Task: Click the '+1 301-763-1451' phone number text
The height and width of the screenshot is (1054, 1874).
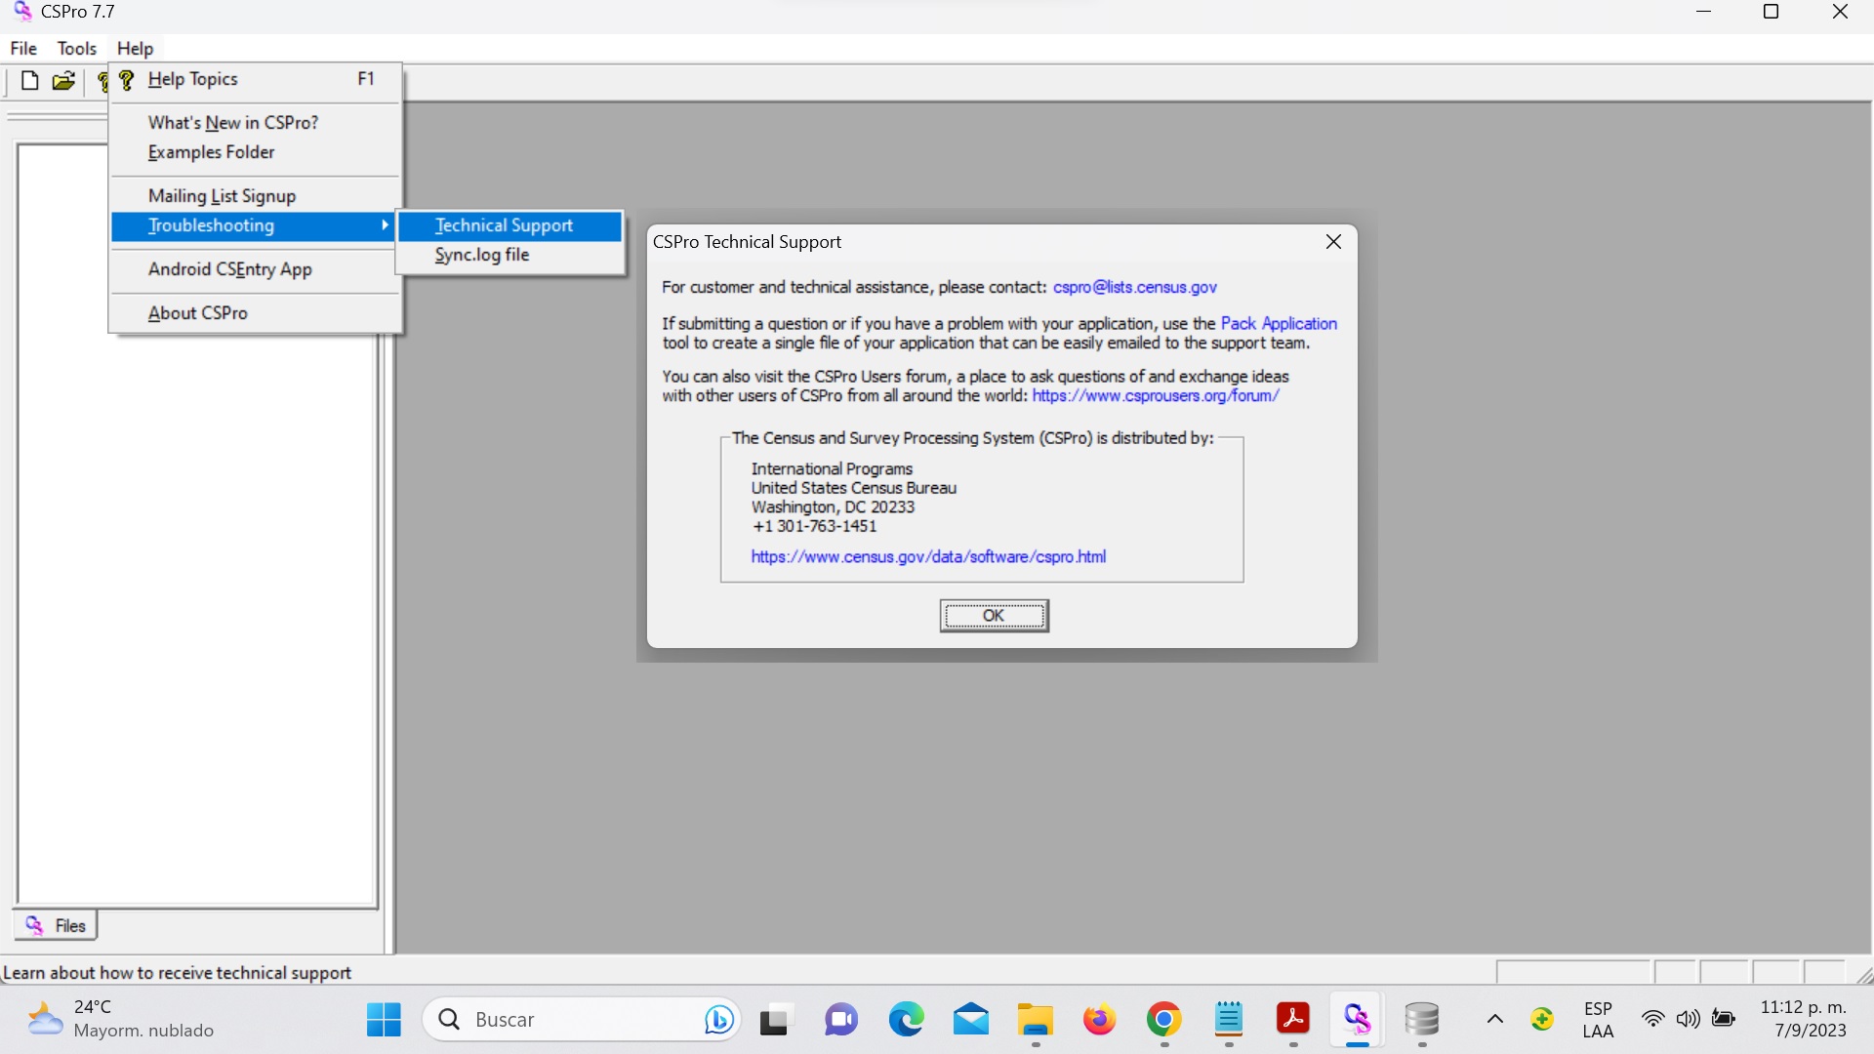Action: (815, 526)
